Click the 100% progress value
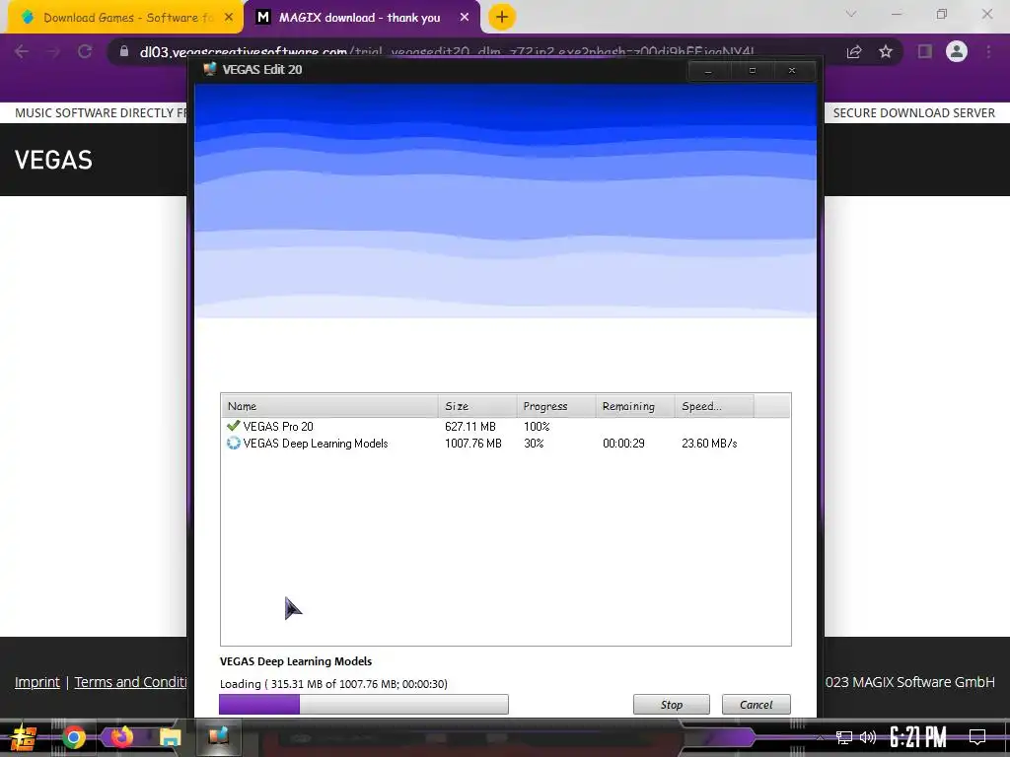Viewport: 1010px width, 757px height. pos(537,427)
